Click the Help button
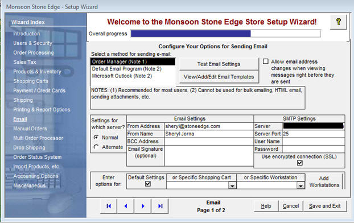Screen dimensions: 354x223 266,206
